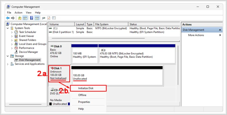Collapse the System Tools node
Viewport: 227px width, 115px height.
[x=8, y=28]
